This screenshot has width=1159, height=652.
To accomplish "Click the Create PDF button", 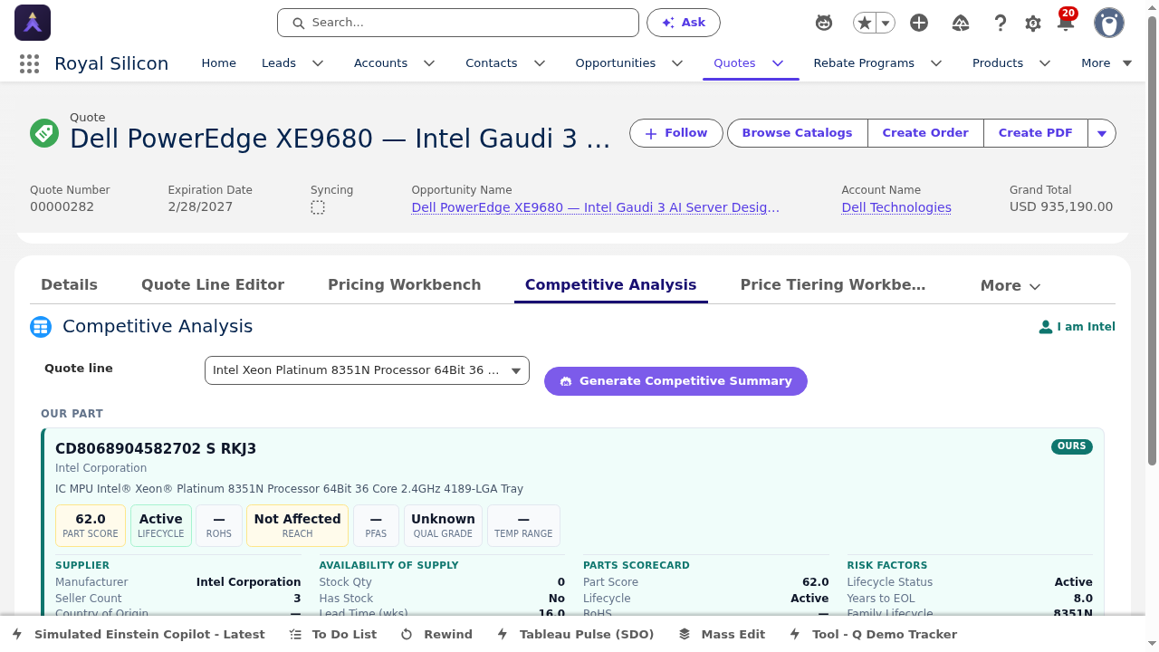I will click(1036, 133).
